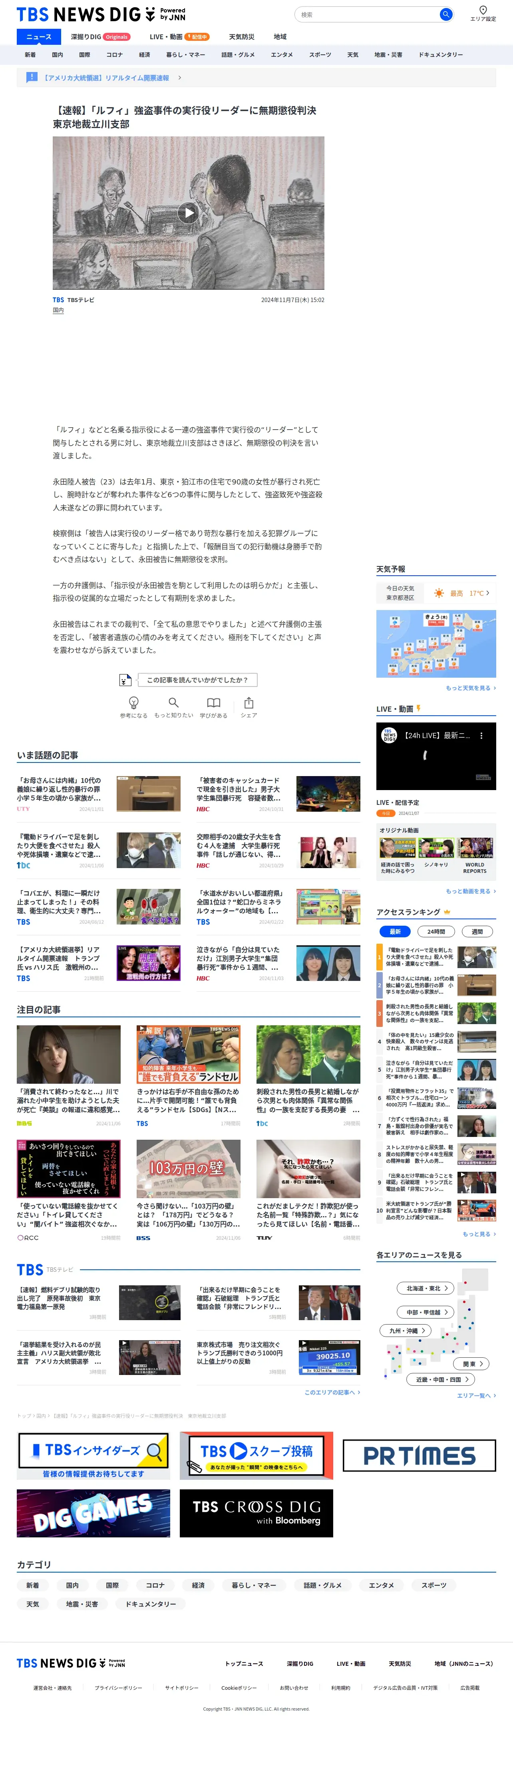Click the 国内 tag under the article video
This screenshot has height=1765, width=513.
58,310
